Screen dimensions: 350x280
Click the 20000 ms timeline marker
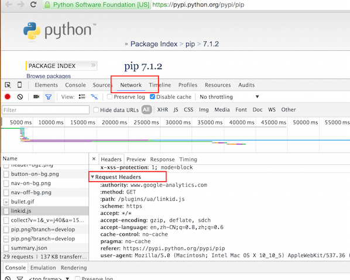click(114, 122)
